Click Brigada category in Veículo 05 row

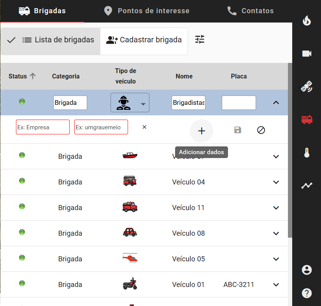70,259
